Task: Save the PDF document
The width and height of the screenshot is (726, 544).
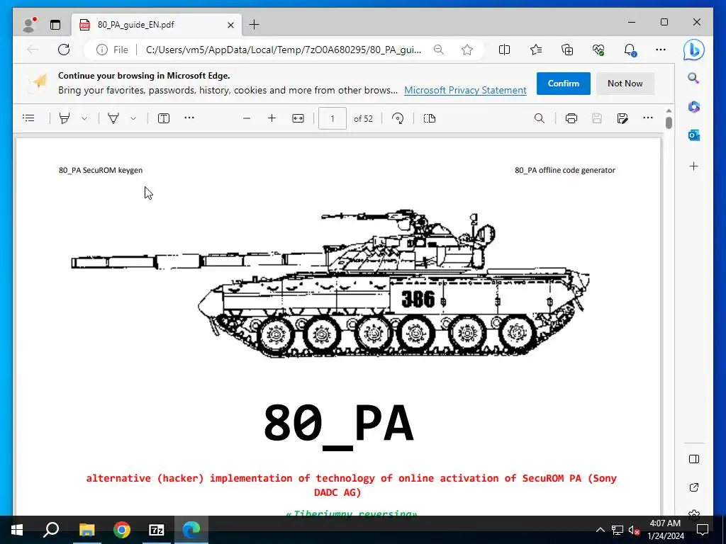Action: coord(597,118)
